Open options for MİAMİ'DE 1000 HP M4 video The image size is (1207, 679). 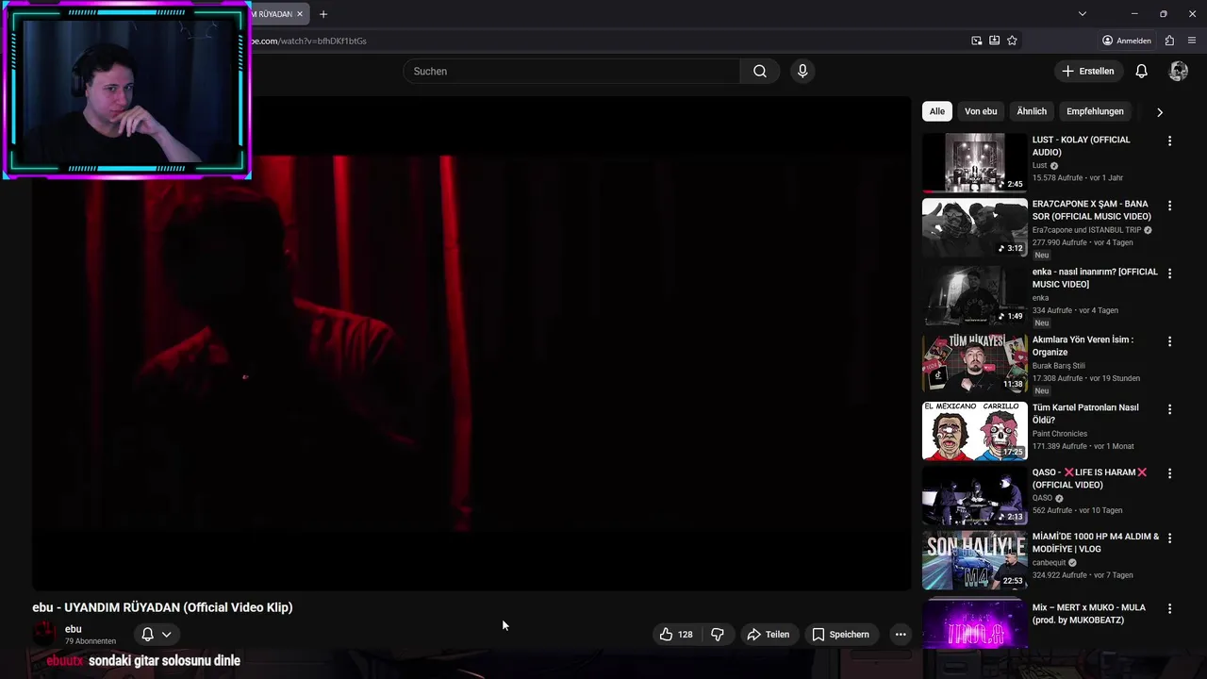pos(1169,537)
